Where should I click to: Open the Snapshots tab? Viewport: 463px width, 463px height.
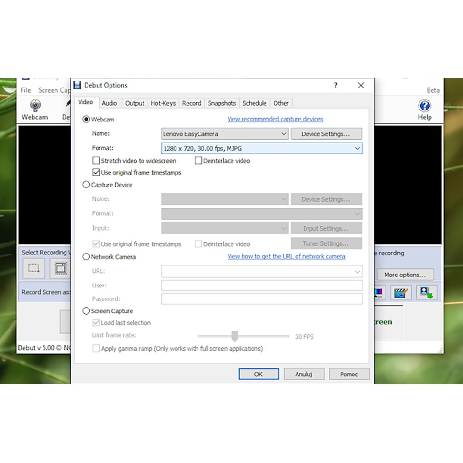pyautogui.click(x=221, y=103)
